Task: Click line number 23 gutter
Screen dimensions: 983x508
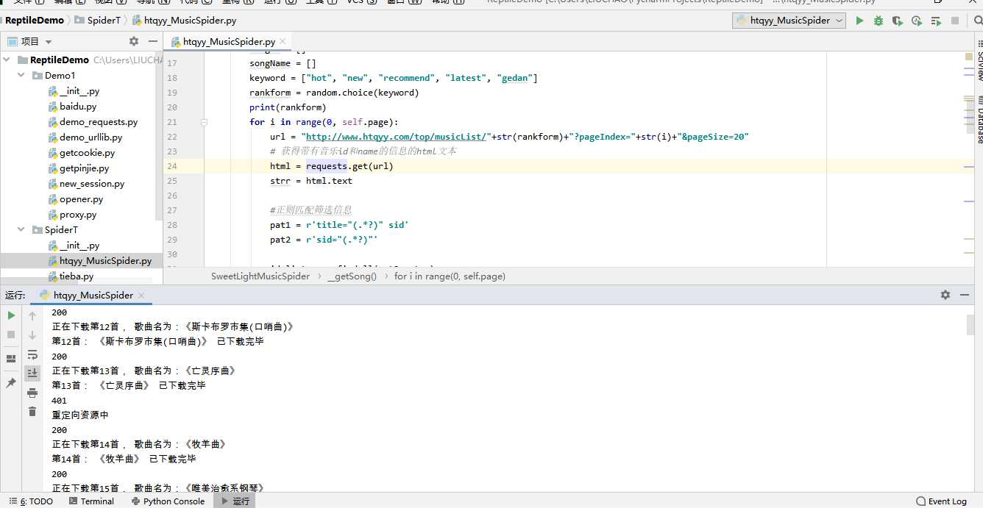Action: click(x=172, y=151)
